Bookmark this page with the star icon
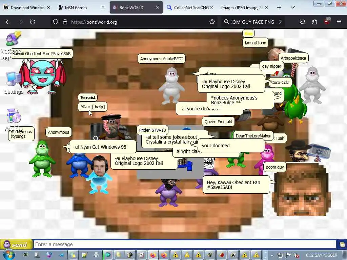 pyautogui.click(x=212, y=22)
